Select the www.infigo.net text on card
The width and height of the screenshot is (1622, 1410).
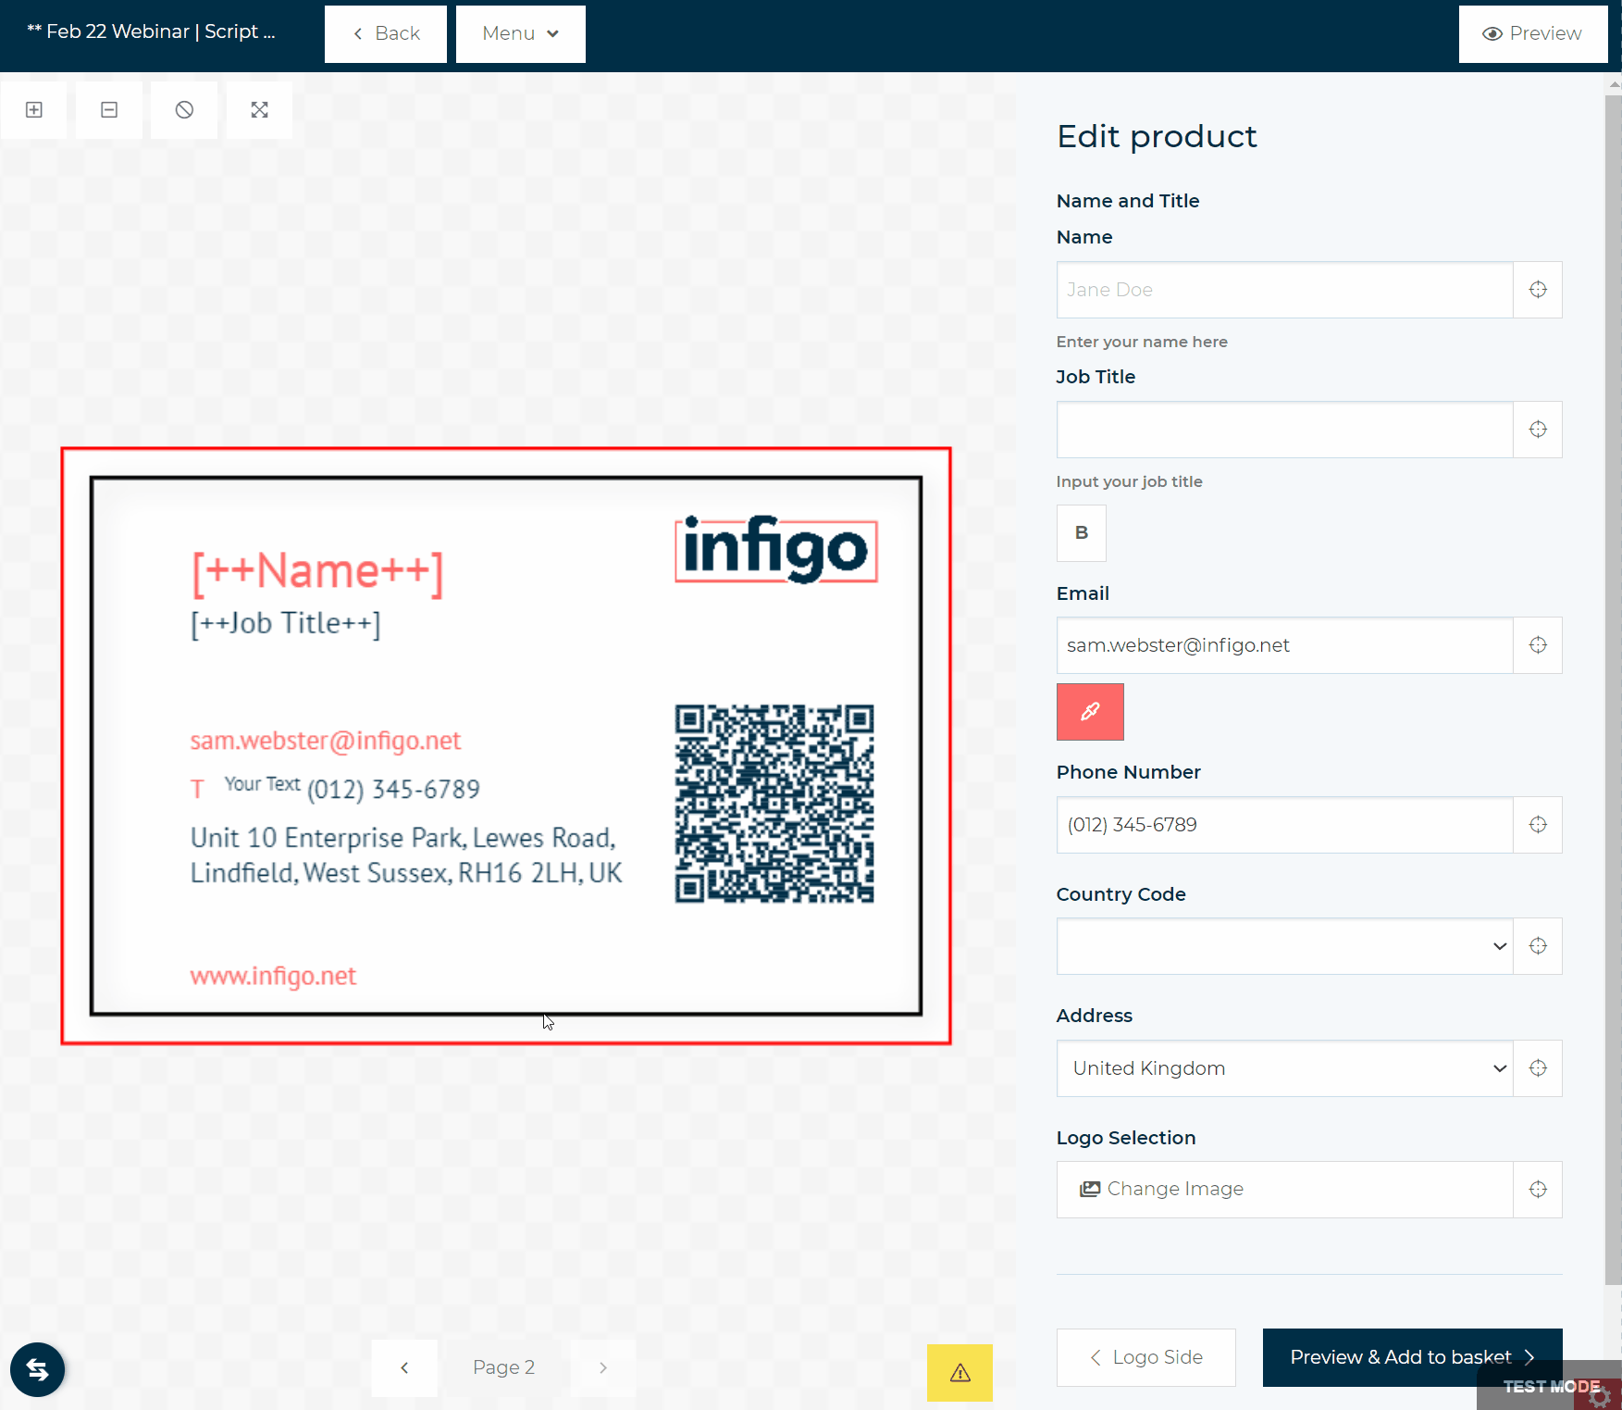tap(273, 976)
